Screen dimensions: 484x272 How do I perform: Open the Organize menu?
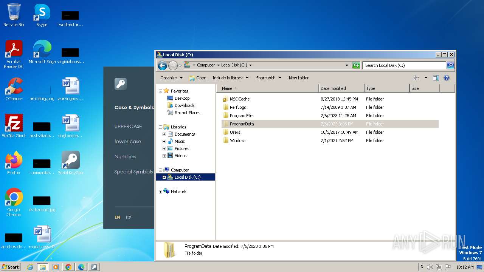click(171, 78)
